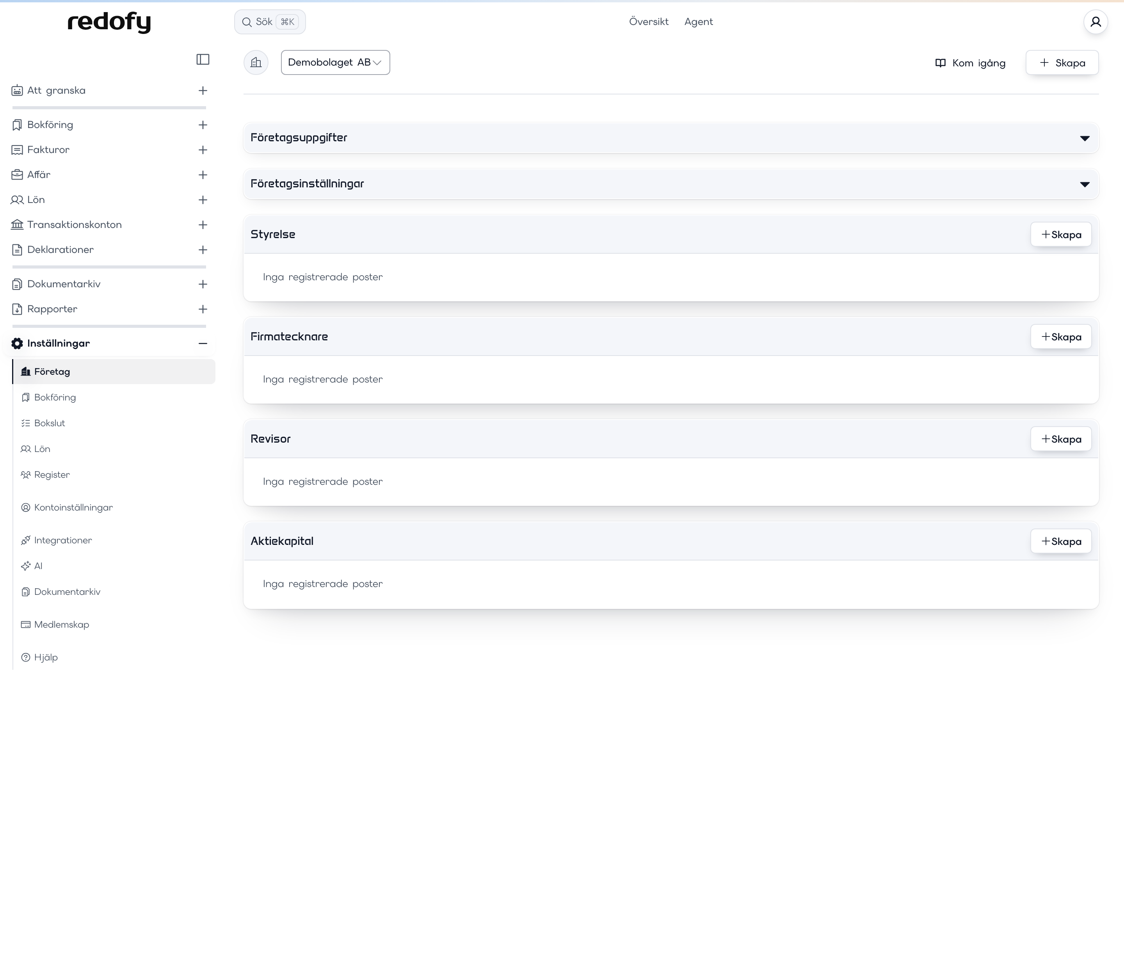Go to the Översikt tab
Image resolution: width=1124 pixels, height=968 pixels.
[649, 22]
